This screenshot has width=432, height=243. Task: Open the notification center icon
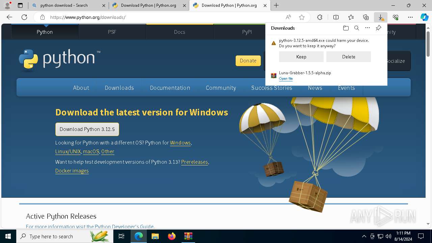pos(421,236)
